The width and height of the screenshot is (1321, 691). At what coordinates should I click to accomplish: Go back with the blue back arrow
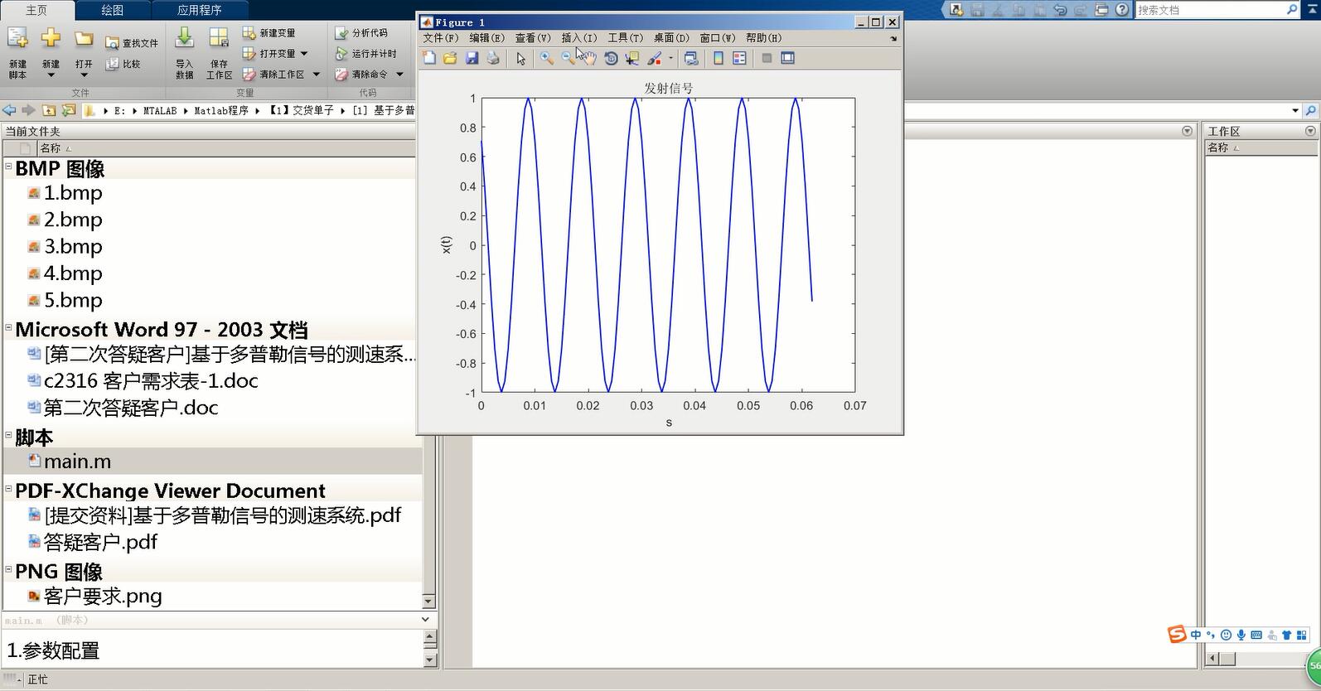pyautogui.click(x=9, y=110)
